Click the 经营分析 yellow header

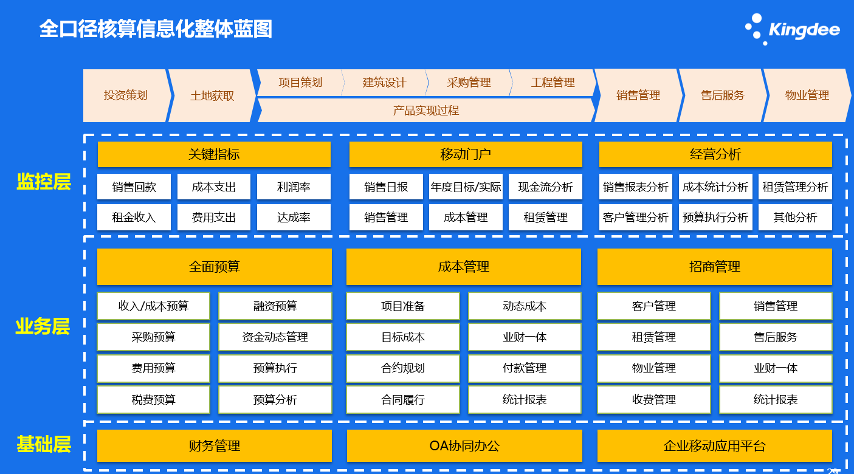(x=715, y=154)
